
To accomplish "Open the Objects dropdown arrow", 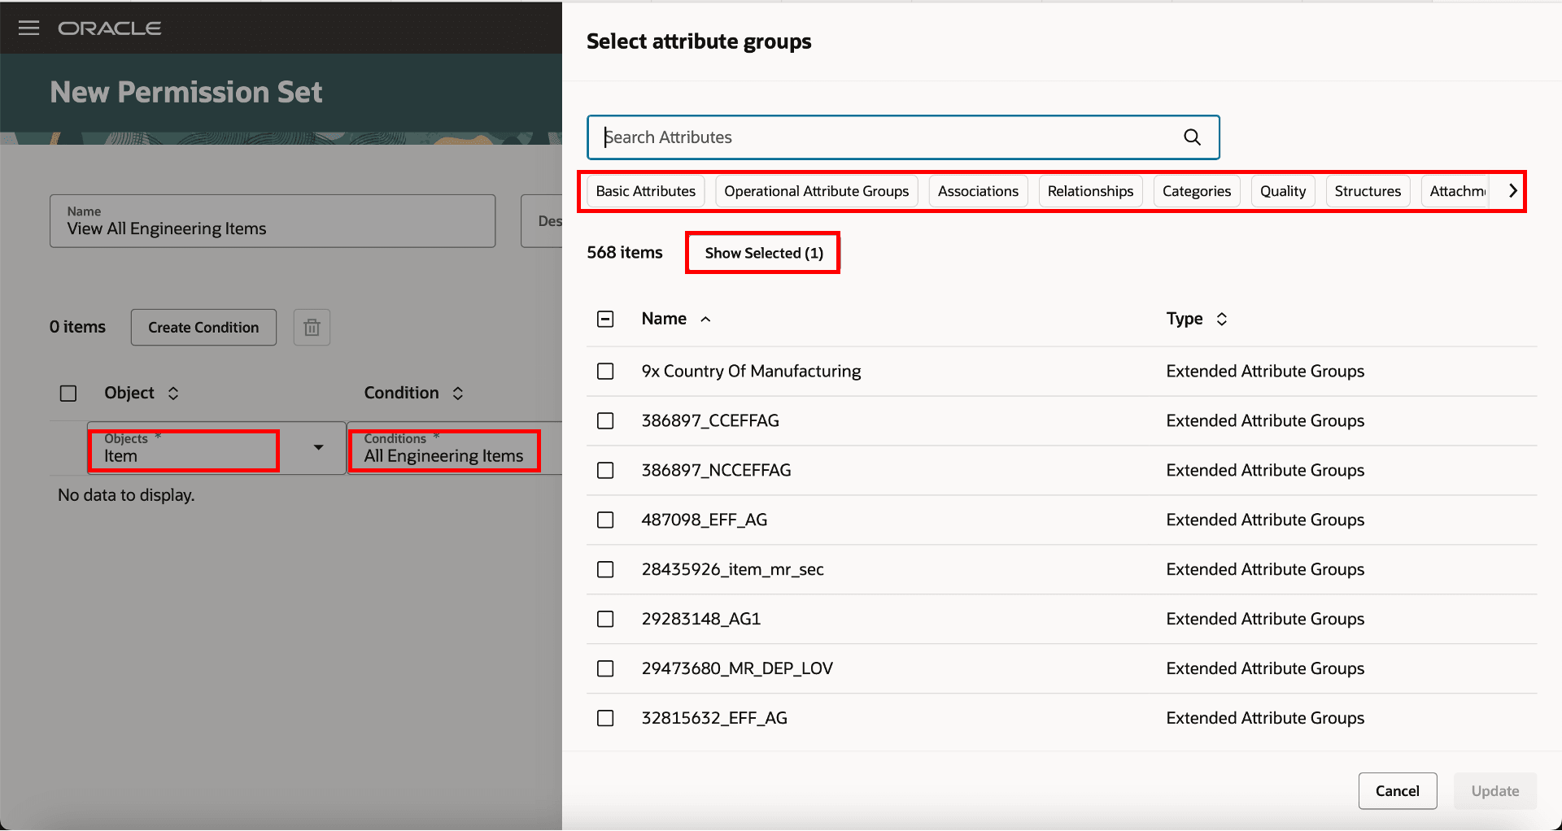I will click(318, 447).
